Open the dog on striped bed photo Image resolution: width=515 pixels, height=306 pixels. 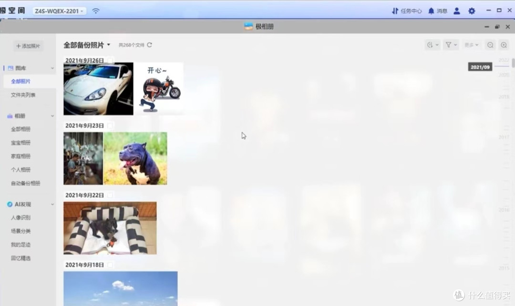(110, 228)
